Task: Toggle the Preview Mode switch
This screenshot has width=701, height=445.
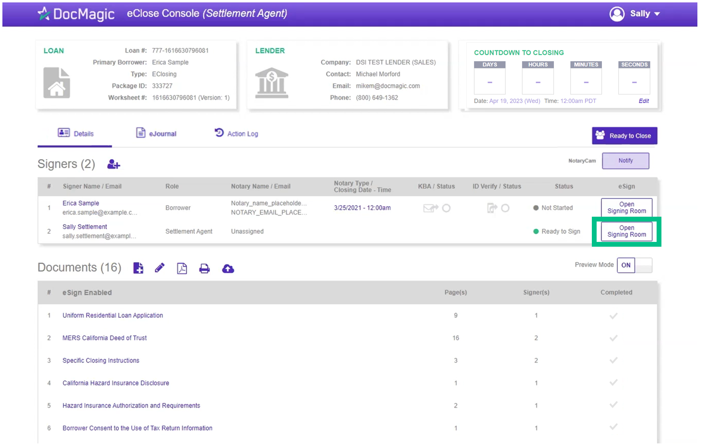Action: click(x=634, y=265)
